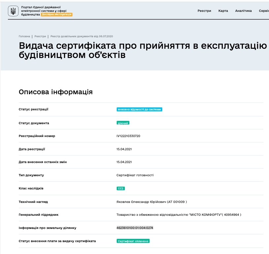Click the Генеральний підрядник label
The image size is (269, 254).
pyautogui.click(x=39, y=215)
